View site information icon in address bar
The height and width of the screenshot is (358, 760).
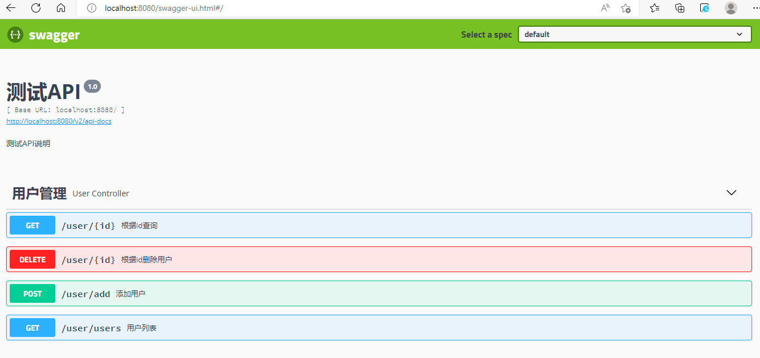click(92, 8)
